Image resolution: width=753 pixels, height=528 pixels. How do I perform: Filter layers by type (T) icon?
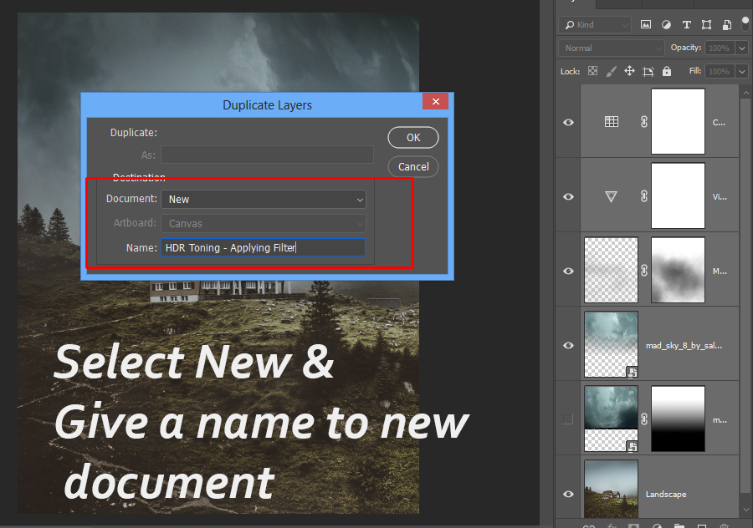(687, 25)
